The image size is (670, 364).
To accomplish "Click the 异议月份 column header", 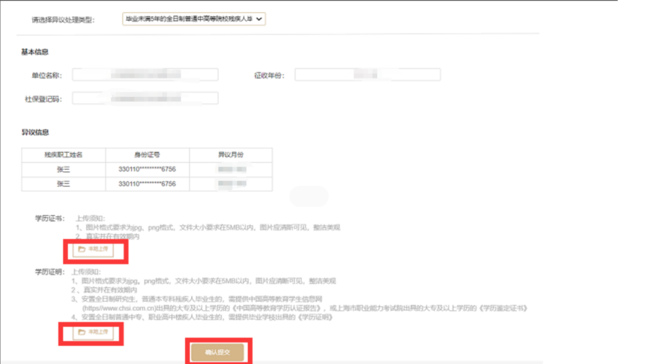I will pos(231,155).
